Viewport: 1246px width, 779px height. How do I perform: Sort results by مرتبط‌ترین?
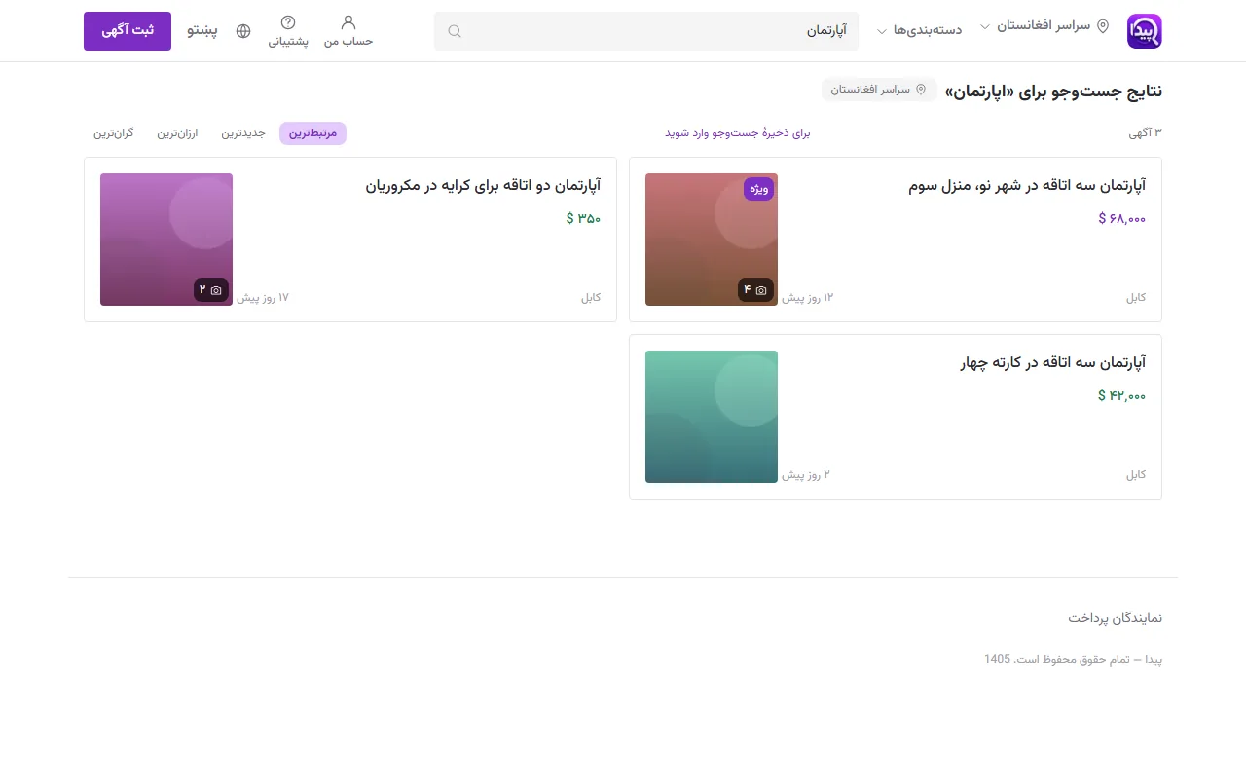[x=312, y=133]
